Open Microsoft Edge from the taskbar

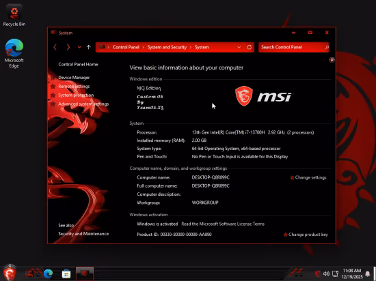(49, 273)
